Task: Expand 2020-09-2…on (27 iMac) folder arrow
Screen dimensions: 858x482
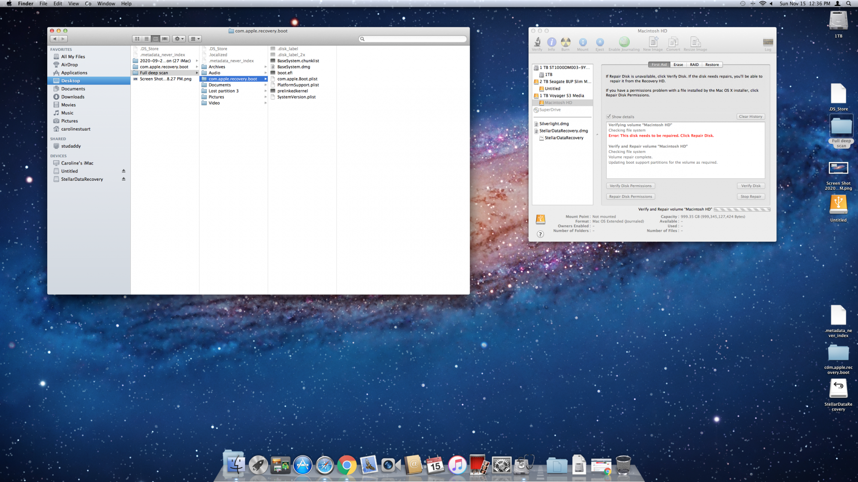Action: pos(197,61)
